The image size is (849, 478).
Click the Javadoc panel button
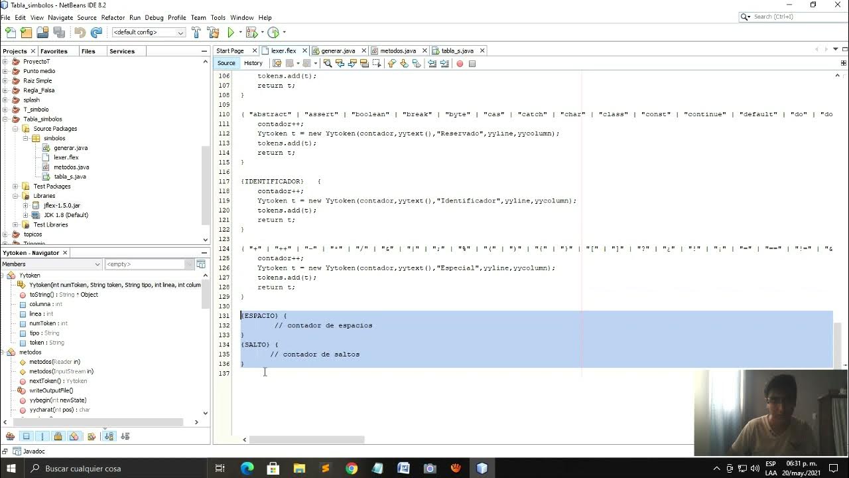29,451
